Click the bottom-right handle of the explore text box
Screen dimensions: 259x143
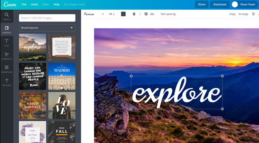(x=222, y=109)
